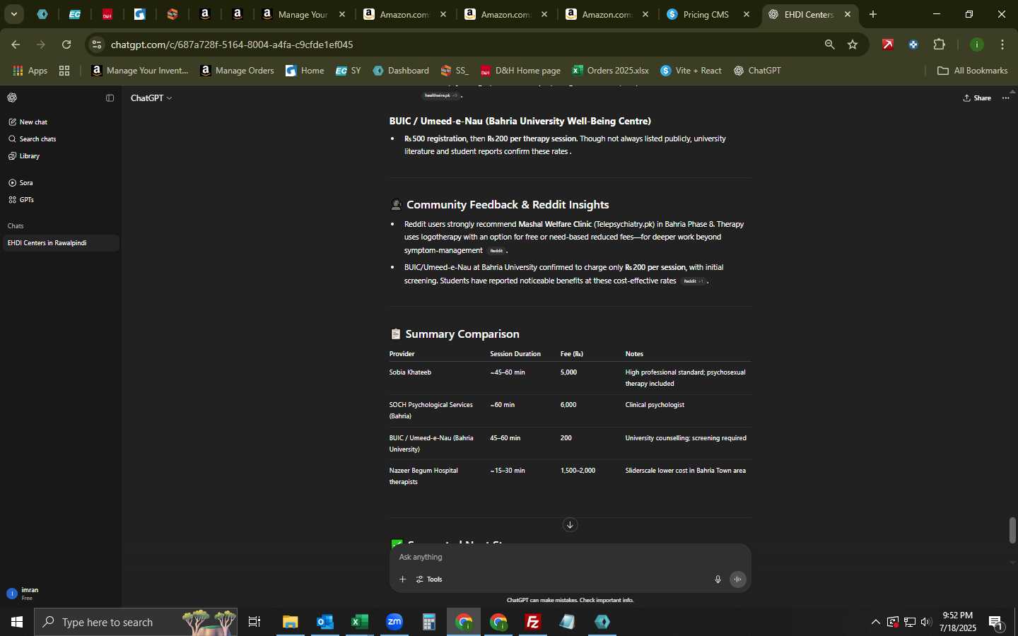The height and width of the screenshot is (636, 1018).
Task: Add attachment with the plus icon
Action: [x=402, y=579]
